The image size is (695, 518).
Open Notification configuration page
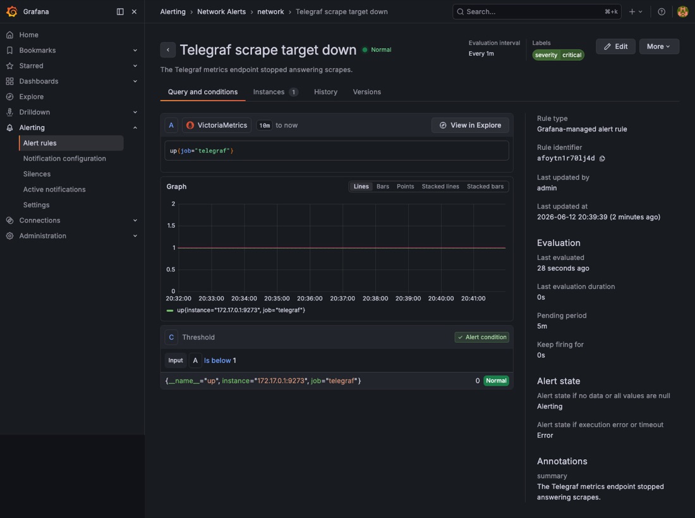[x=64, y=159]
